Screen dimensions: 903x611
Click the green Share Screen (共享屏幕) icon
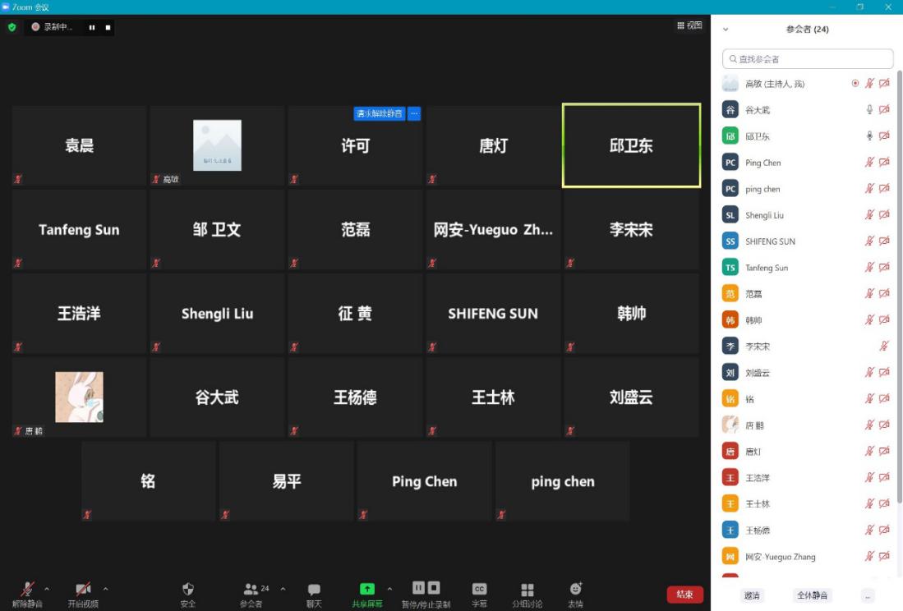point(367,589)
